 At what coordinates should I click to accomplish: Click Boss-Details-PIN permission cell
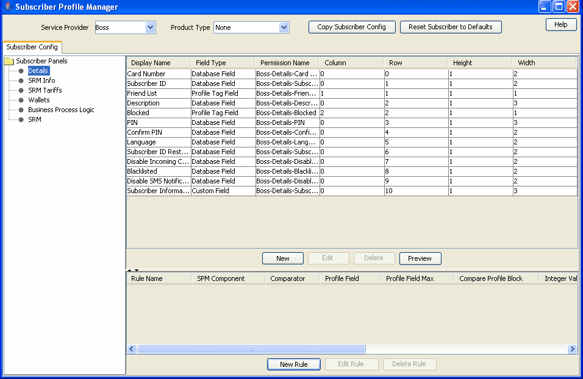[x=287, y=122]
